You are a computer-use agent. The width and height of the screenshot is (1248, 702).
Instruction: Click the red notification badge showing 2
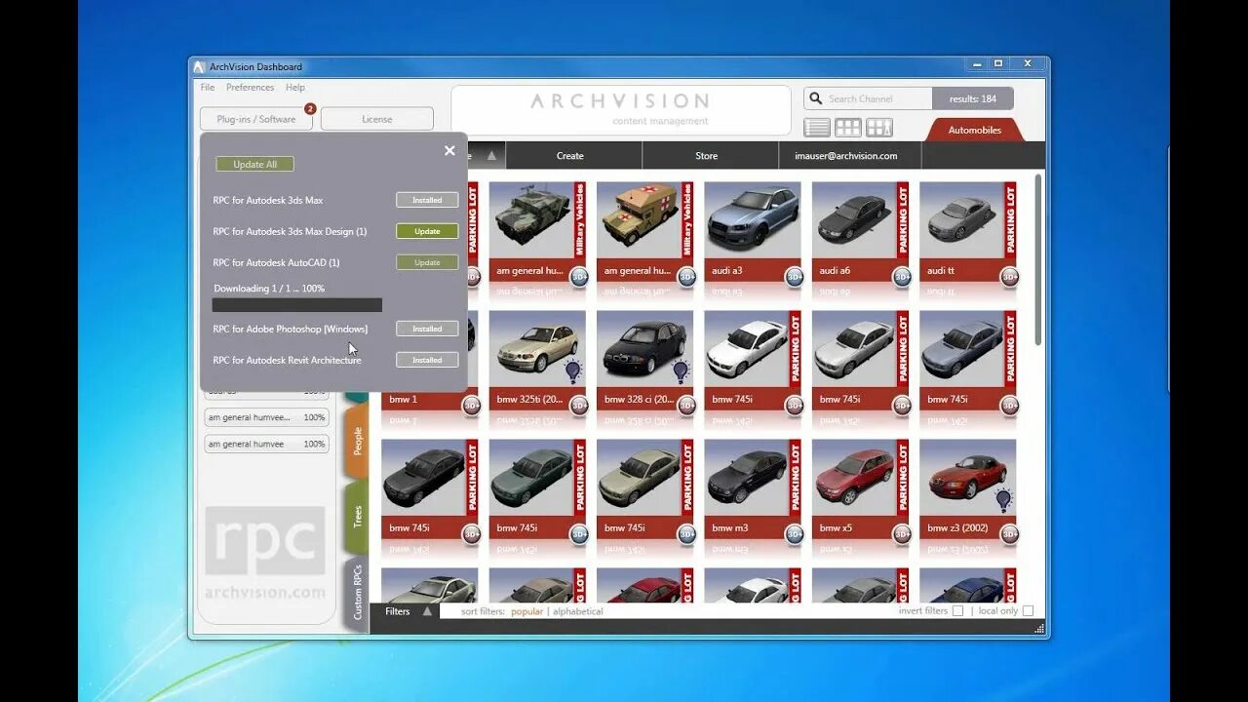click(310, 109)
